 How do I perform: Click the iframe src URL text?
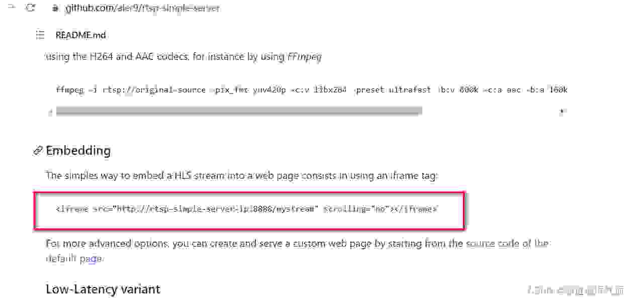coord(218,209)
